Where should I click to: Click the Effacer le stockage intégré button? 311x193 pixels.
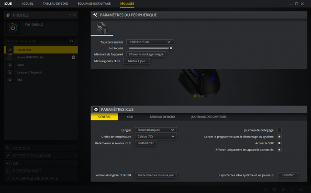146,54
